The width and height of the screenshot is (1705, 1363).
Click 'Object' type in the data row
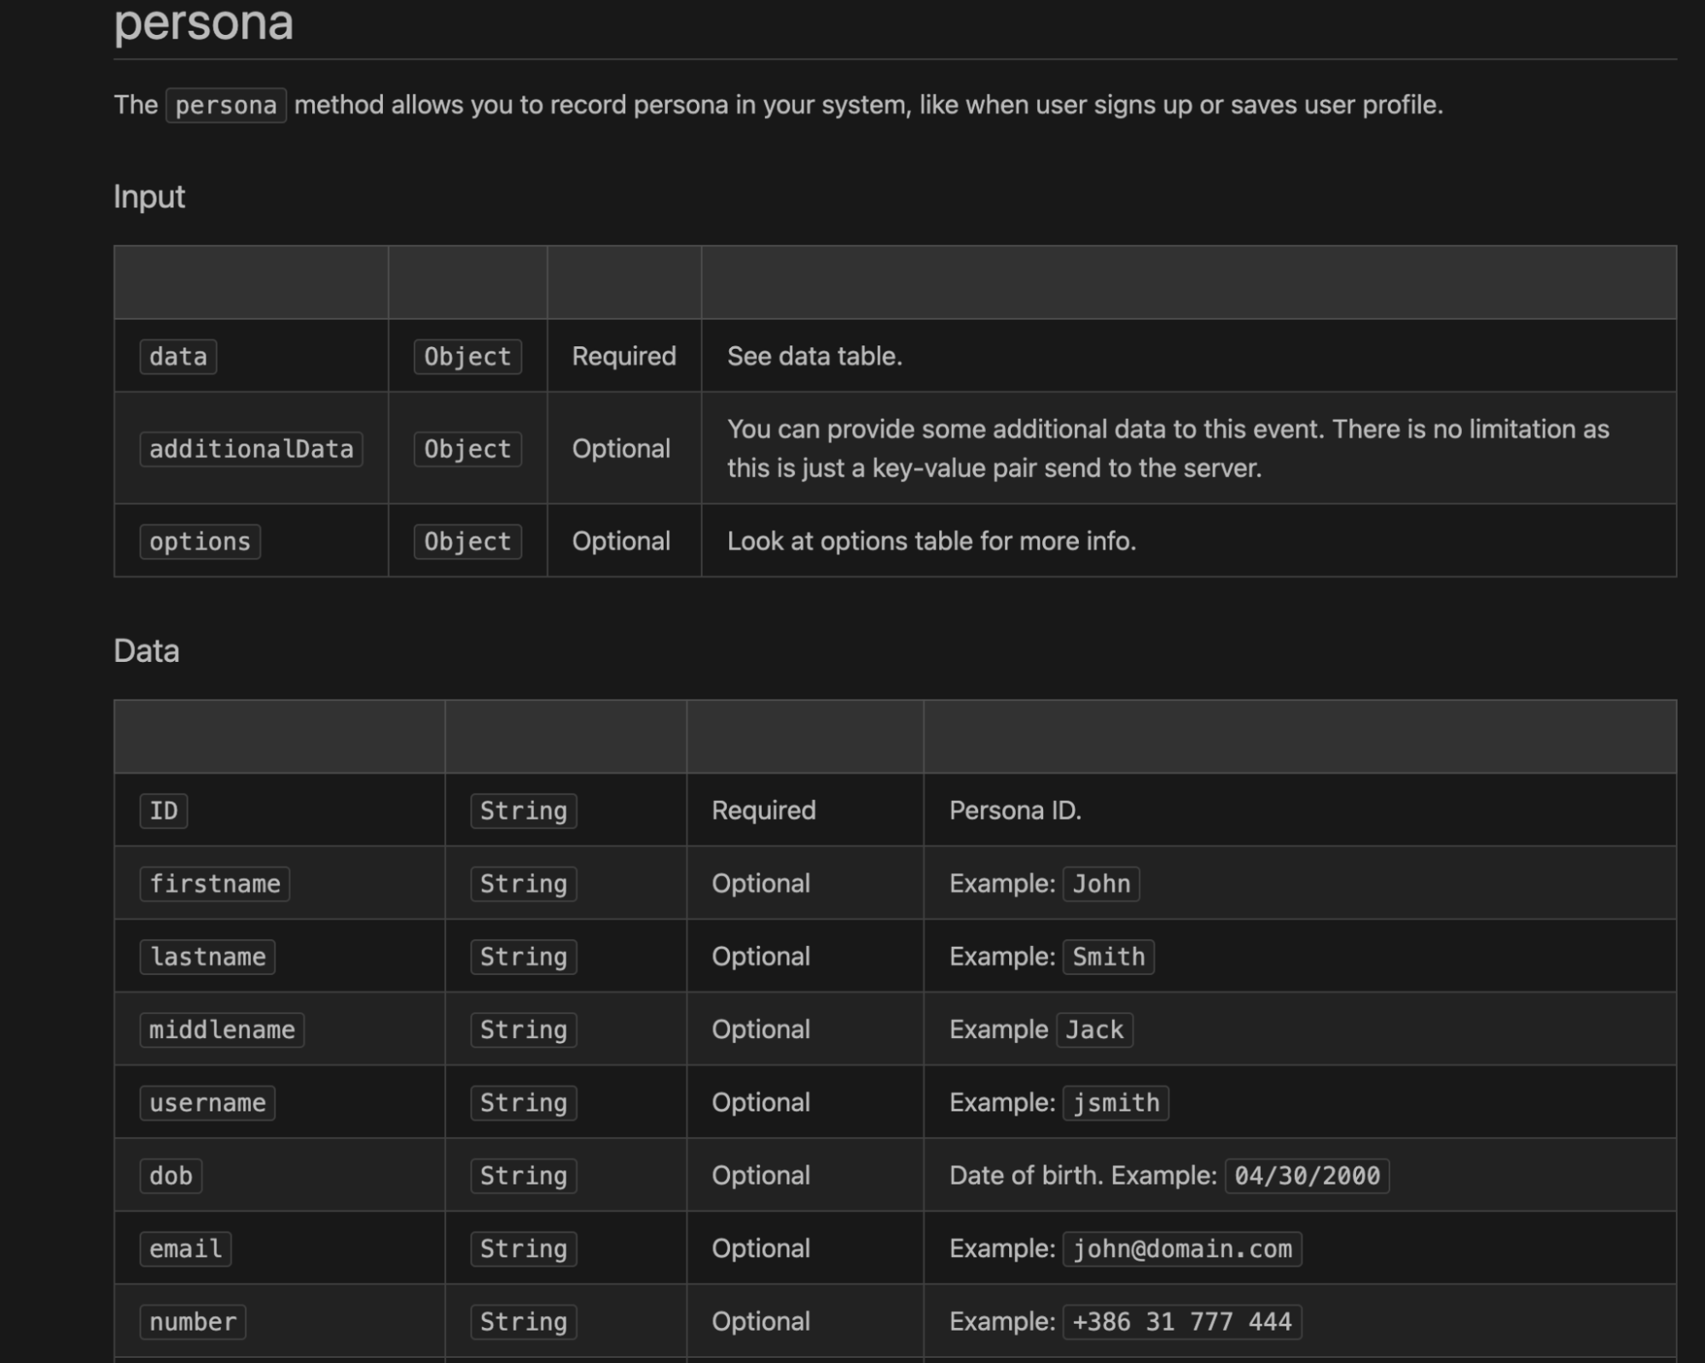[467, 357]
